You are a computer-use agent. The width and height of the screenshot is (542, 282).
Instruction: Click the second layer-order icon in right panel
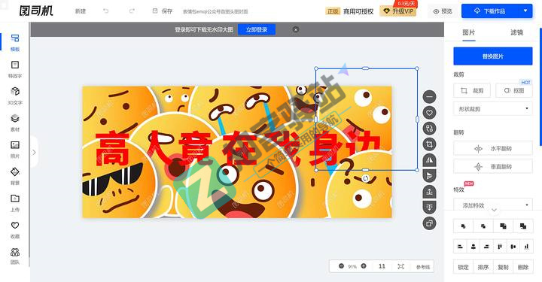coord(483,226)
